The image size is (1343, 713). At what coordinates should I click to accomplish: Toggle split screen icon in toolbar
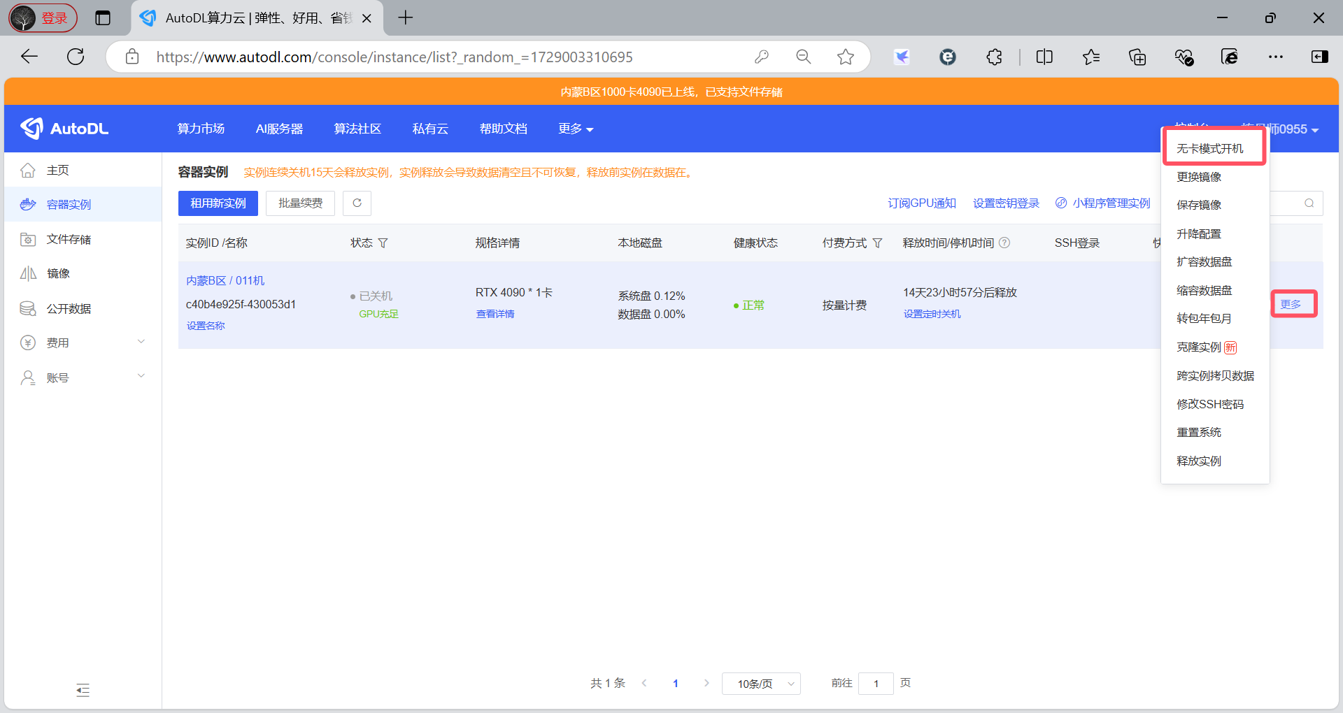1044,57
